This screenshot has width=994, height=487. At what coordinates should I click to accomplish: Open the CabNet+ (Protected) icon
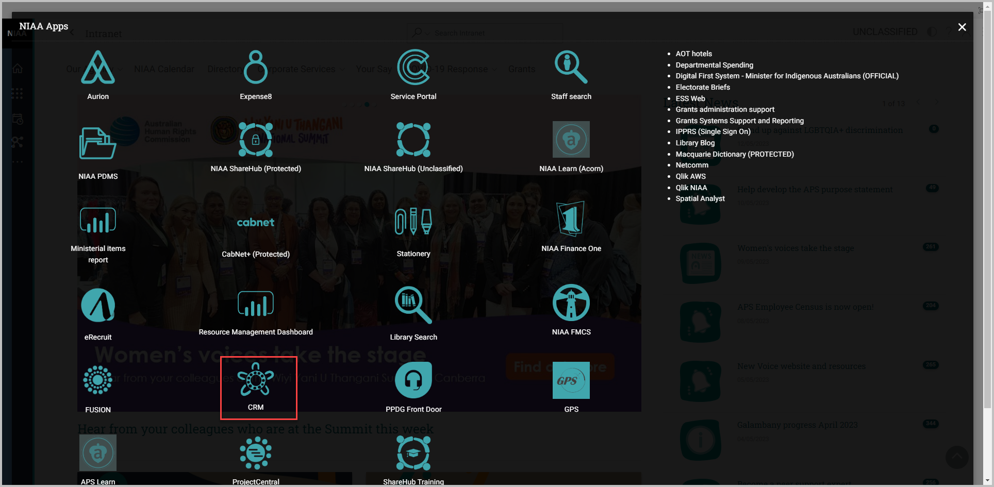pos(256,223)
